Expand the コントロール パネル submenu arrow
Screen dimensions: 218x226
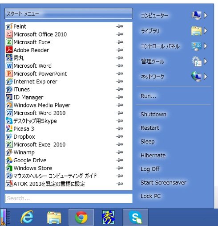point(206,46)
